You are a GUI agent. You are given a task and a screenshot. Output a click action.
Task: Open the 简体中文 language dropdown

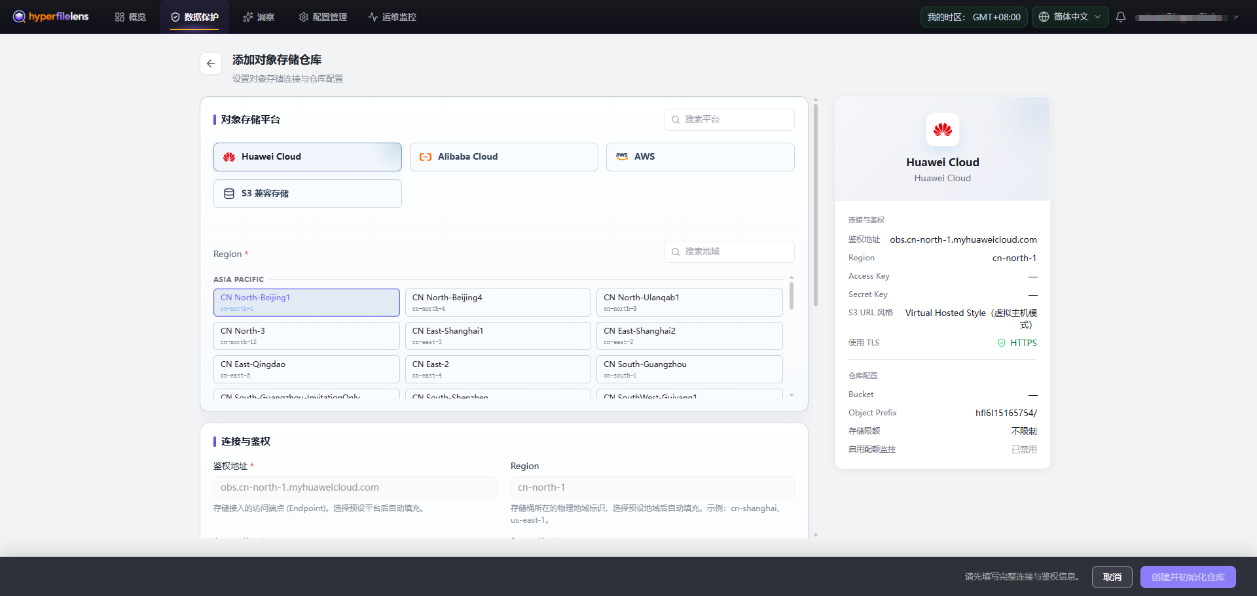[x=1070, y=17]
